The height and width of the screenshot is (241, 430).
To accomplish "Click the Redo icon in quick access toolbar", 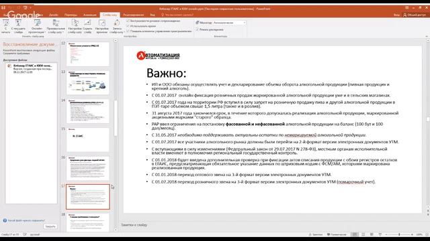I will click(x=18, y=7).
